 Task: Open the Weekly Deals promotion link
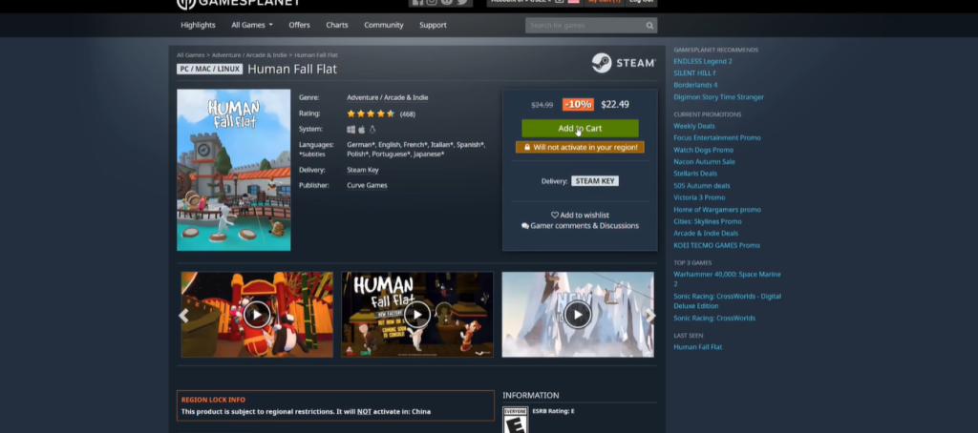click(x=693, y=126)
